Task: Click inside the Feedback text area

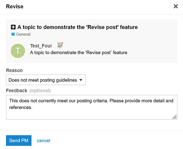Action: pos(92,107)
